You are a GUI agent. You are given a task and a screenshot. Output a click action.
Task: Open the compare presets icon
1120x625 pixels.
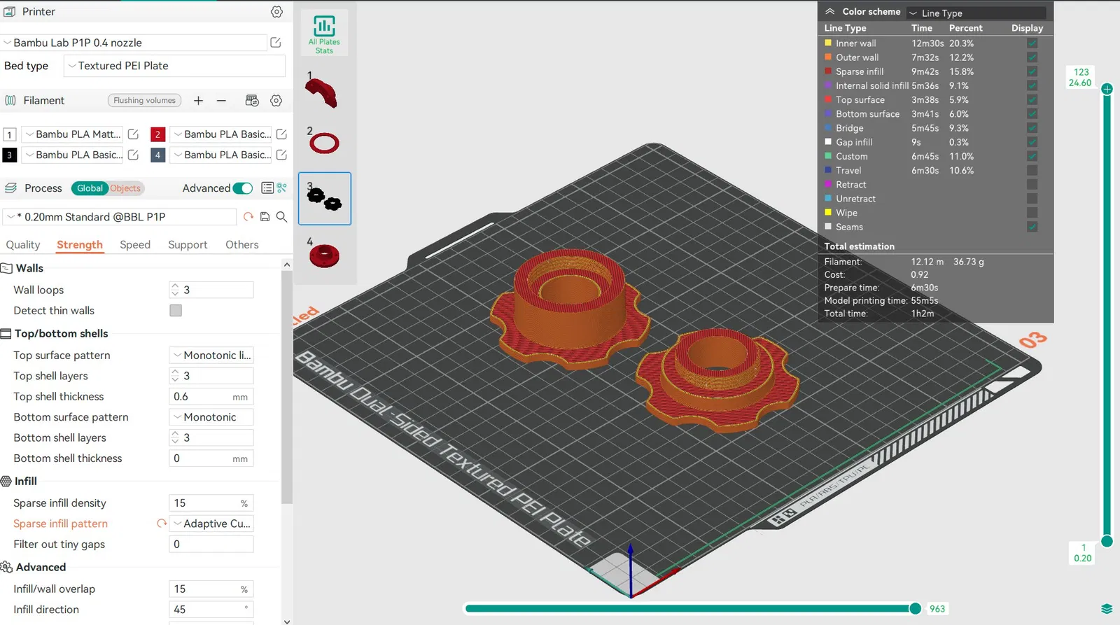click(x=281, y=188)
